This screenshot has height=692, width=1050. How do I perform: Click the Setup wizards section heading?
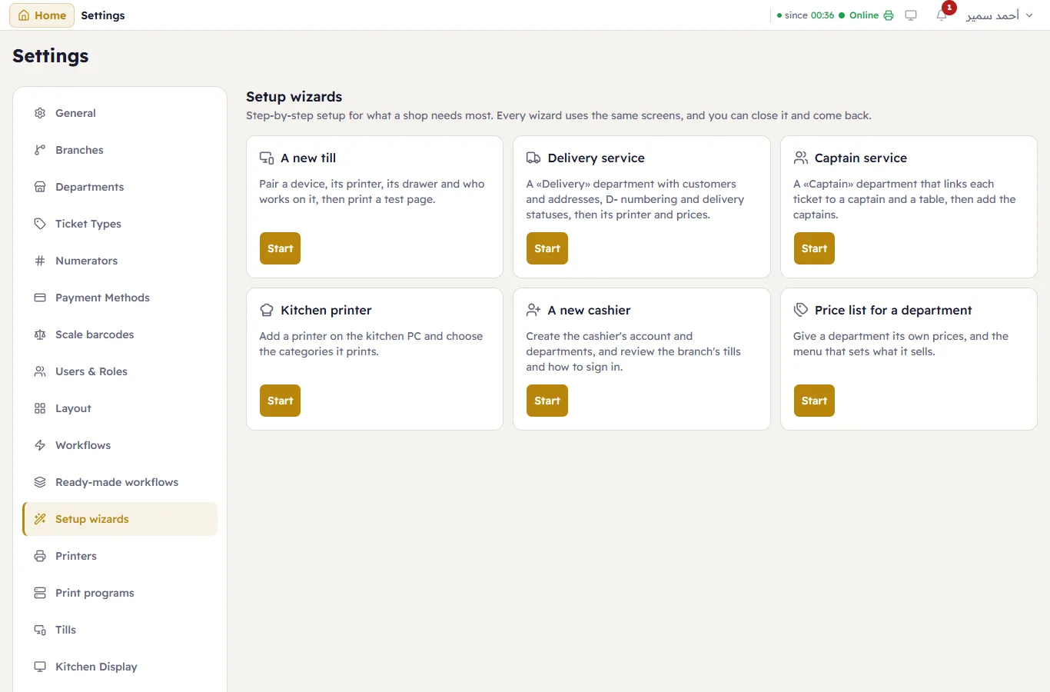(294, 97)
